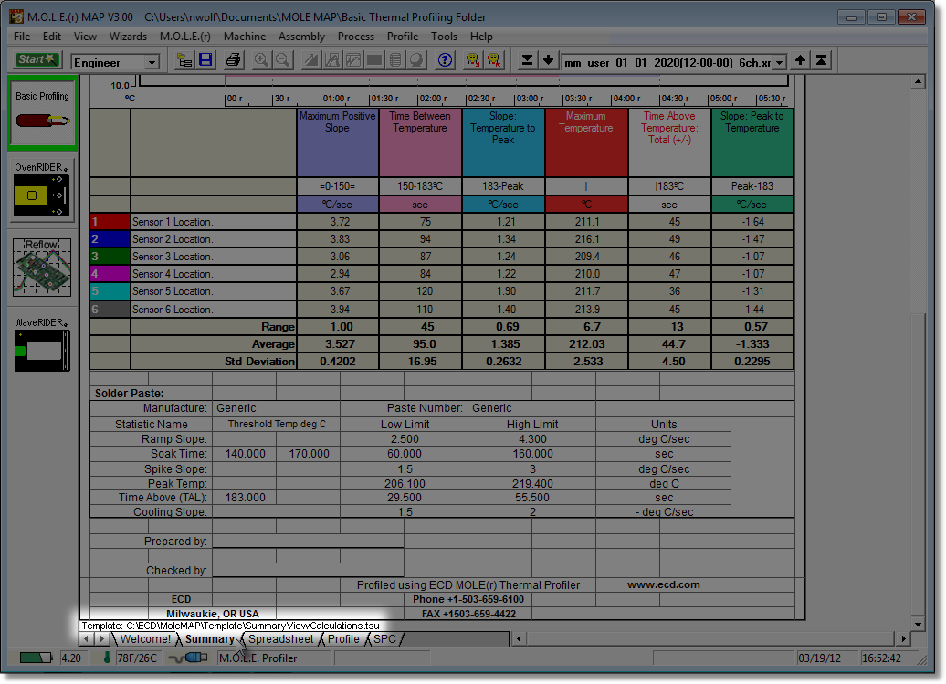The width and height of the screenshot is (946, 684).
Task: Jump to first data run arrow-with-bar up icon
Action: pyautogui.click(x=821, y=60)
